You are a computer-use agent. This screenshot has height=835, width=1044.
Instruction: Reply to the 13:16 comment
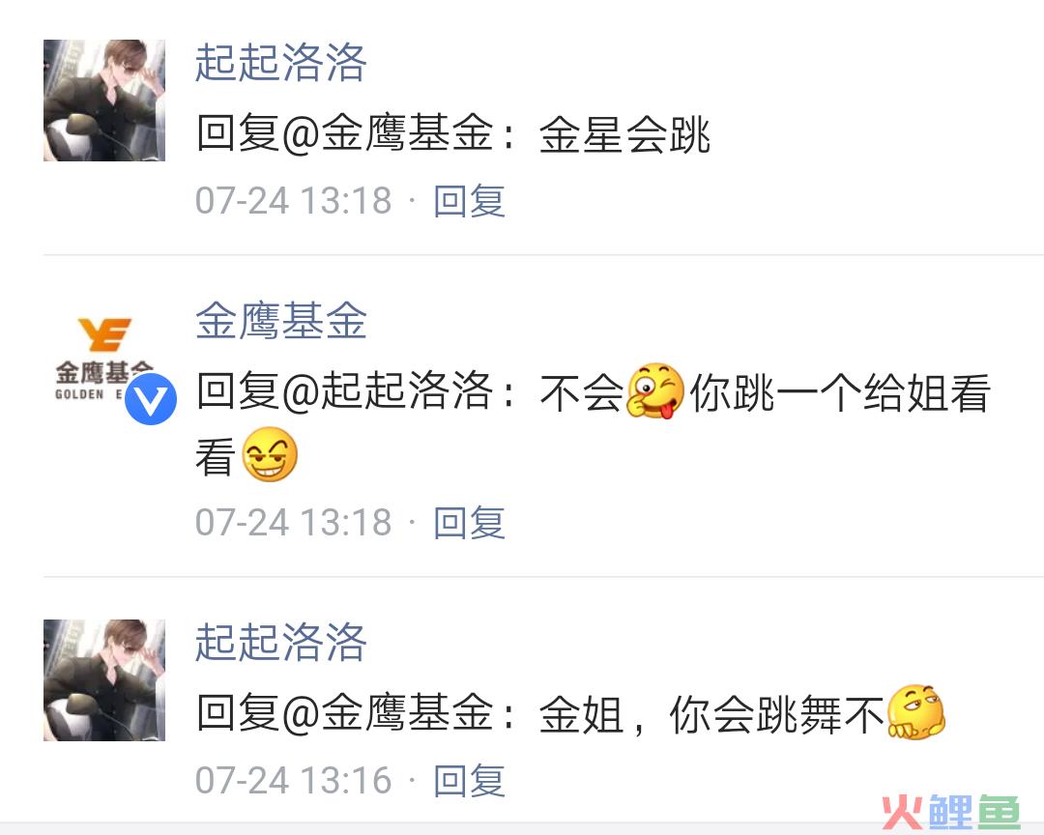point(470,781)
